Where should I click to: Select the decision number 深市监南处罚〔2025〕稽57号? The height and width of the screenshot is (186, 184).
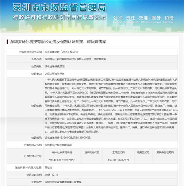pyautogui.click(x=61, y=52)
